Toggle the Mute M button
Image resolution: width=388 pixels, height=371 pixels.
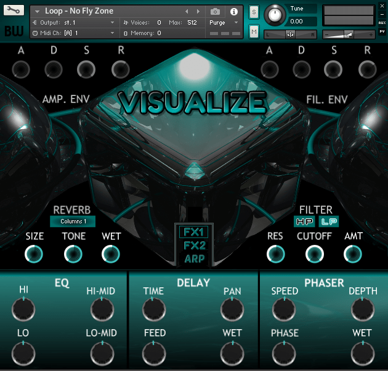pos(254,31)
